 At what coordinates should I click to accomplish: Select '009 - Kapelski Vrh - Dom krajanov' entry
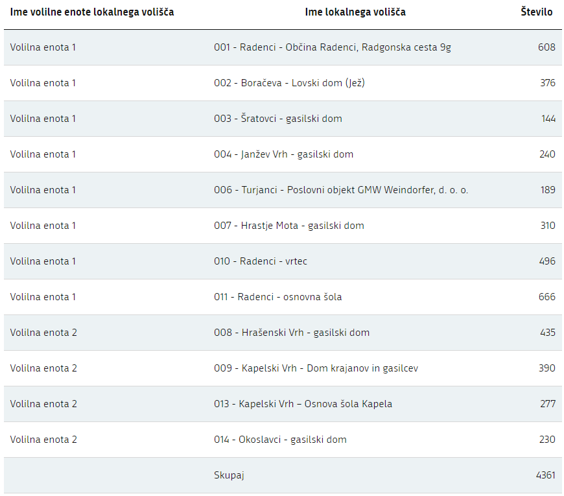(x=316, y=368)
